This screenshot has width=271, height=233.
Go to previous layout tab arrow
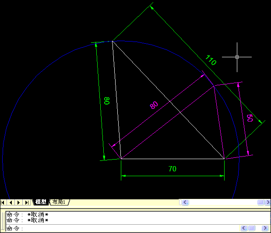point(11,202)
